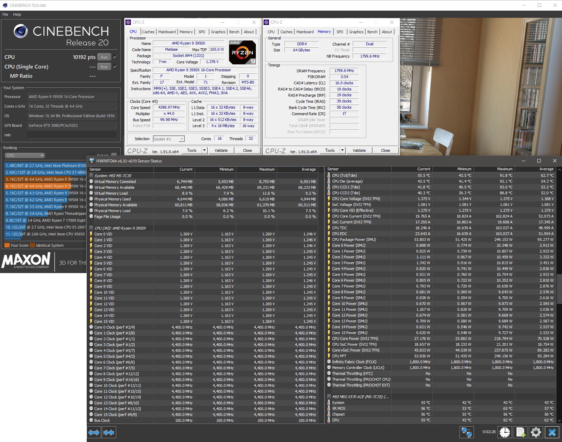This screenshot has width=562, height=442.
Task: Click the Cinebench Info input field
Action: click(72, 135)
